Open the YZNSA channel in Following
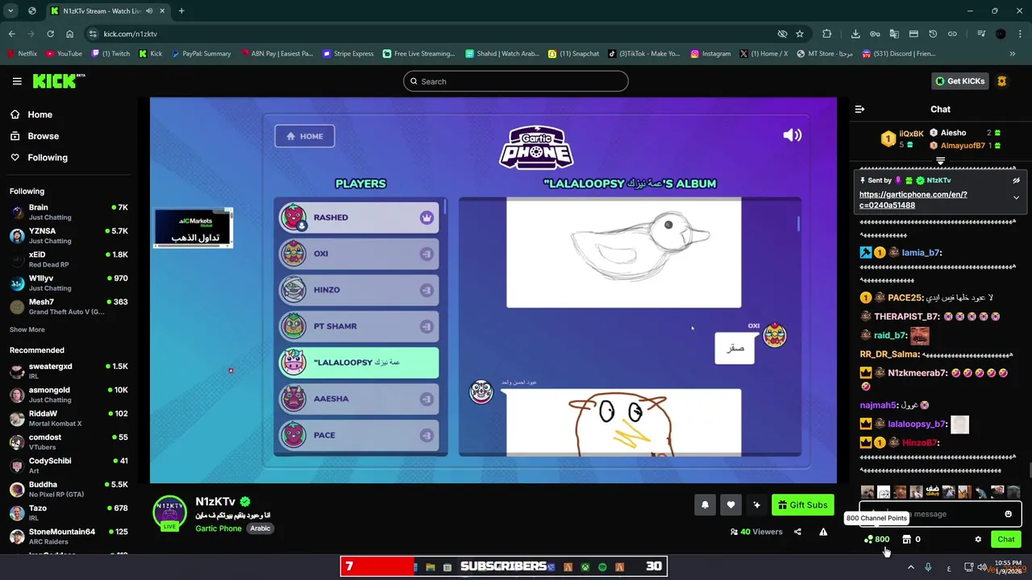 [x=69, y=235]
